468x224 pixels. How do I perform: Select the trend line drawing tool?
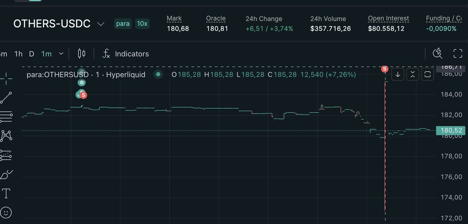[x=6, y=98]
